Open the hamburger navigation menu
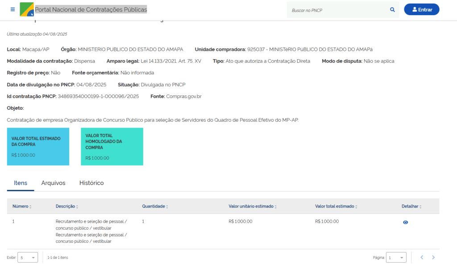The width and height of the screenshot is (457, 269). tap(12, 9)
